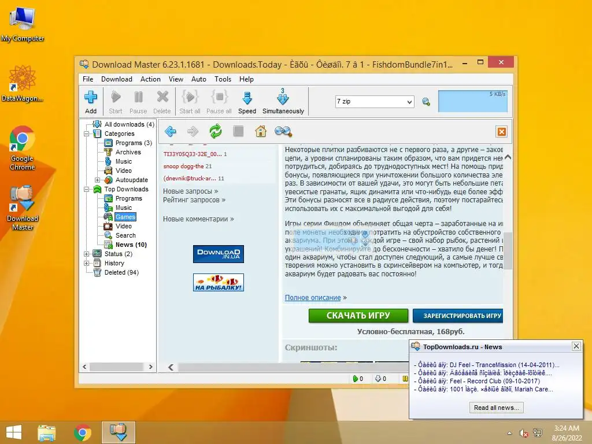
Task: Click the НА РЫБАЛКУ banner
Action: click(218, 282)
